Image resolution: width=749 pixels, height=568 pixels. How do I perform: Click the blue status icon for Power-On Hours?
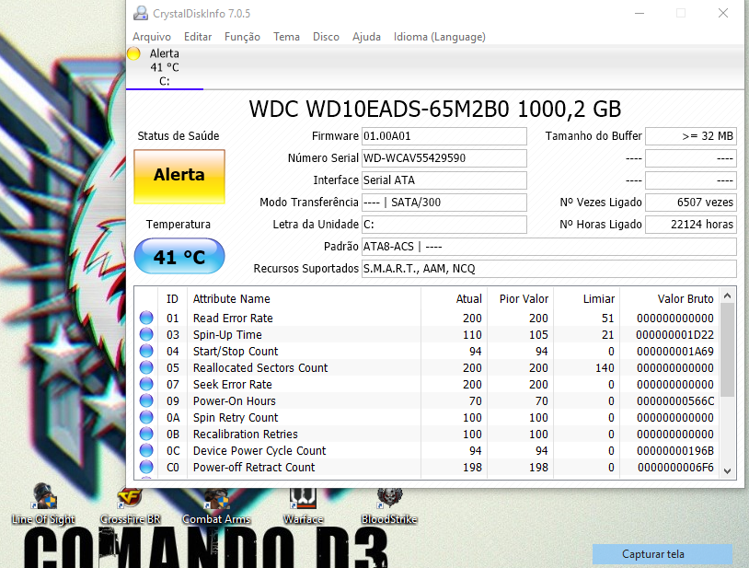coord(146,400)
